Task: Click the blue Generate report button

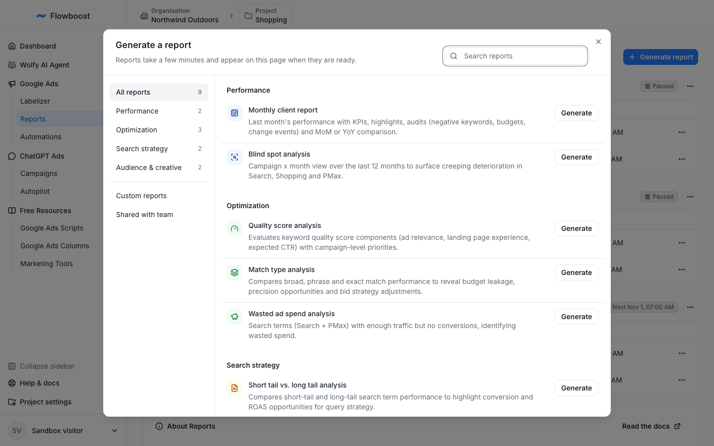Action: [x=660, y=57]
